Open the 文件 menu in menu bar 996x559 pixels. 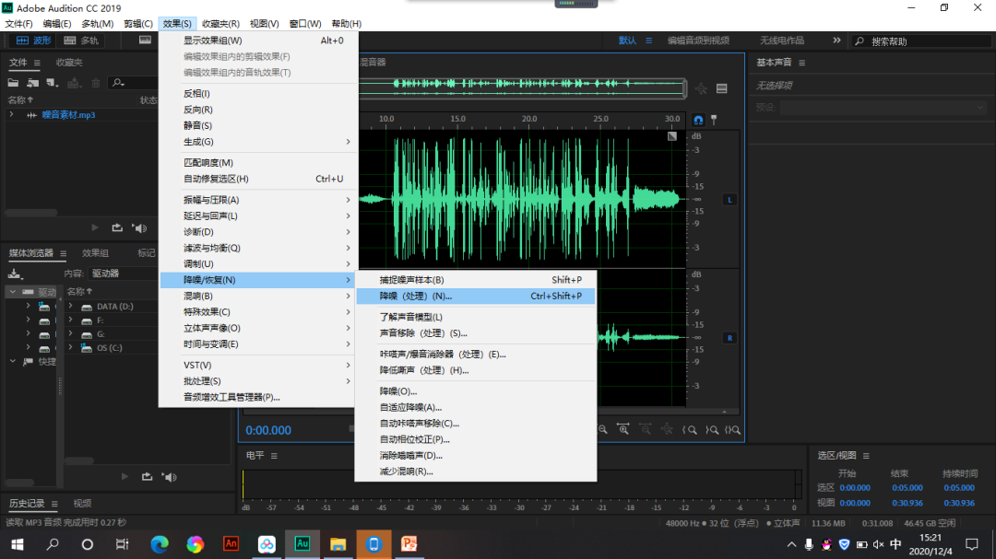tap(18, 23)
